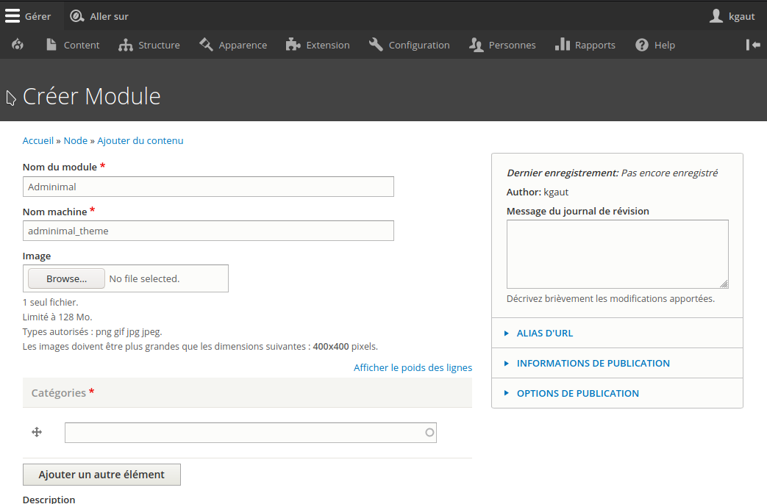Expand the Alias d'URL section
Screen dimensions: 767x504
(544, 333)
